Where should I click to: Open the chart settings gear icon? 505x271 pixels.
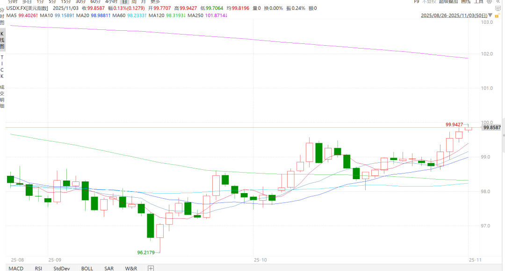[x=489, y=1]
